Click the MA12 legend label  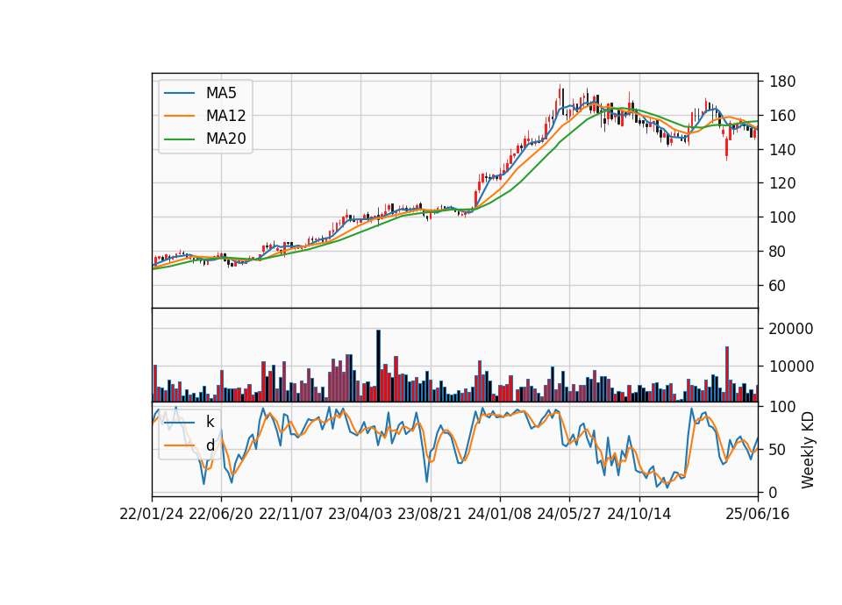tap(225, 116)
